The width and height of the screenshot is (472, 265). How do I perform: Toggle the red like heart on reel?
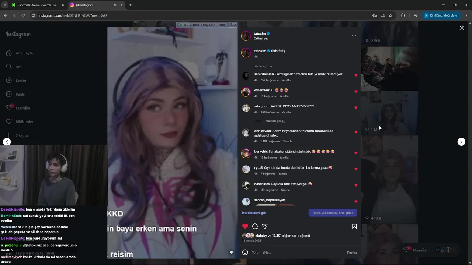[x=245, y=226]
